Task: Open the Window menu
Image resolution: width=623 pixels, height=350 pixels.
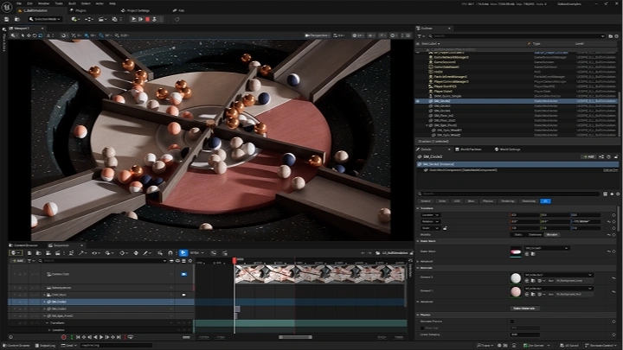Action: coord(43,3)
